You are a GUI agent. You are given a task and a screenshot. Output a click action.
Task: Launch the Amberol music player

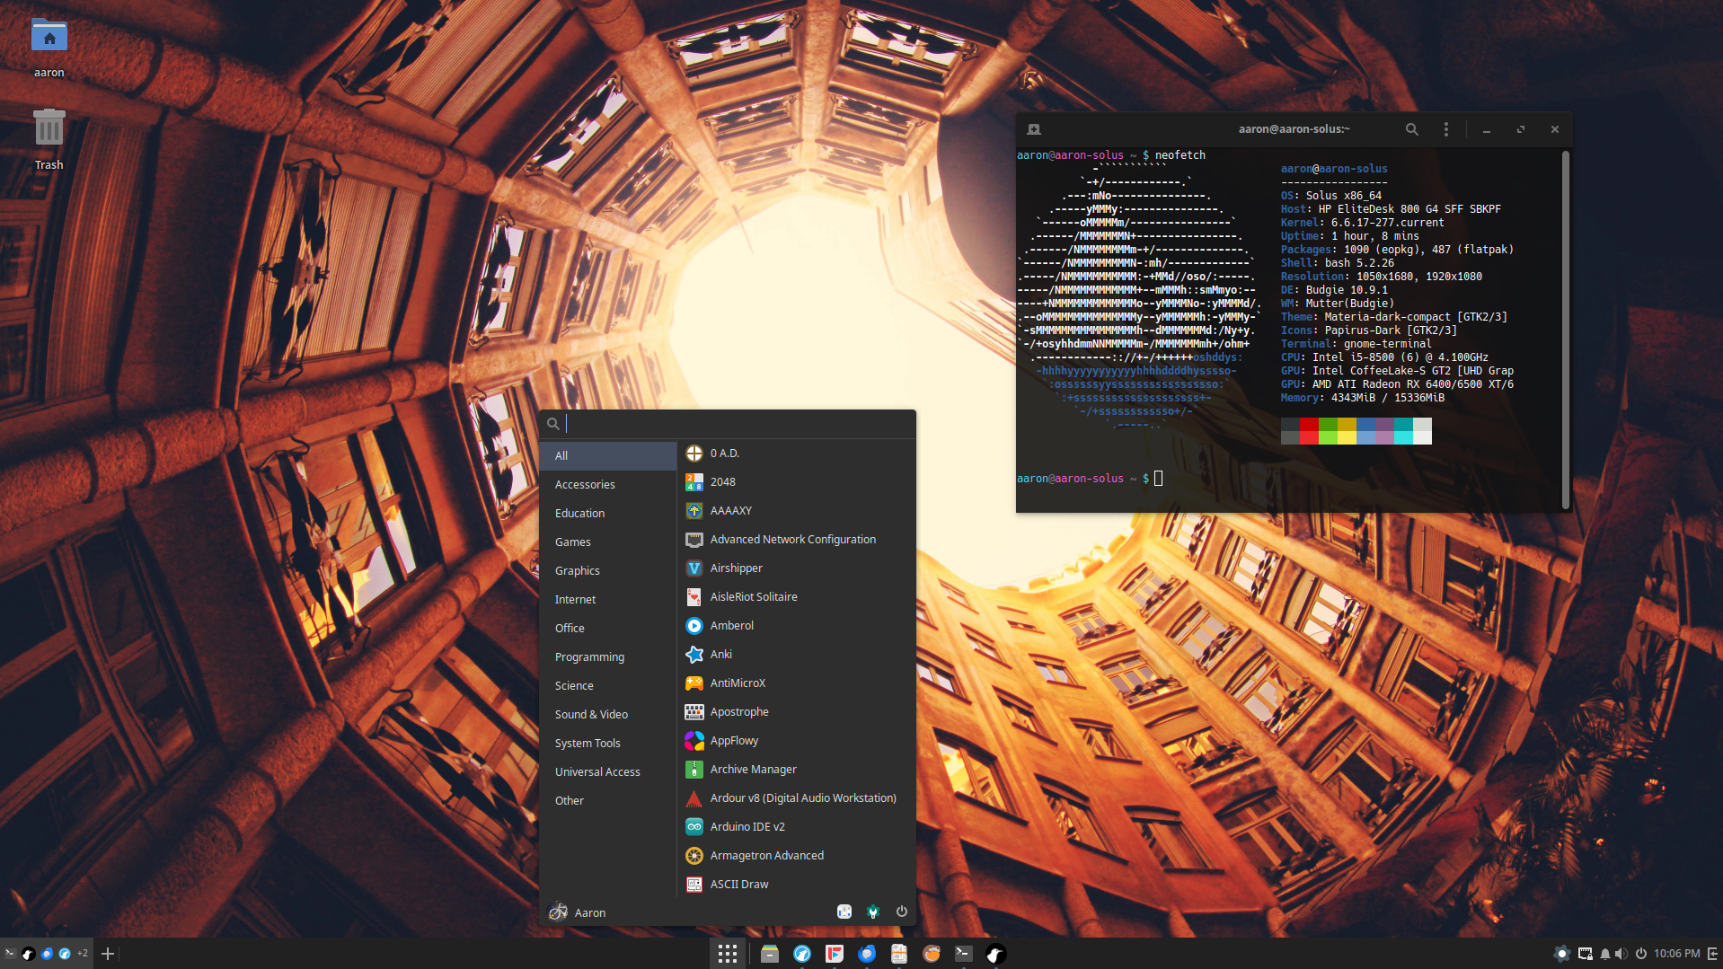[796, 626]
